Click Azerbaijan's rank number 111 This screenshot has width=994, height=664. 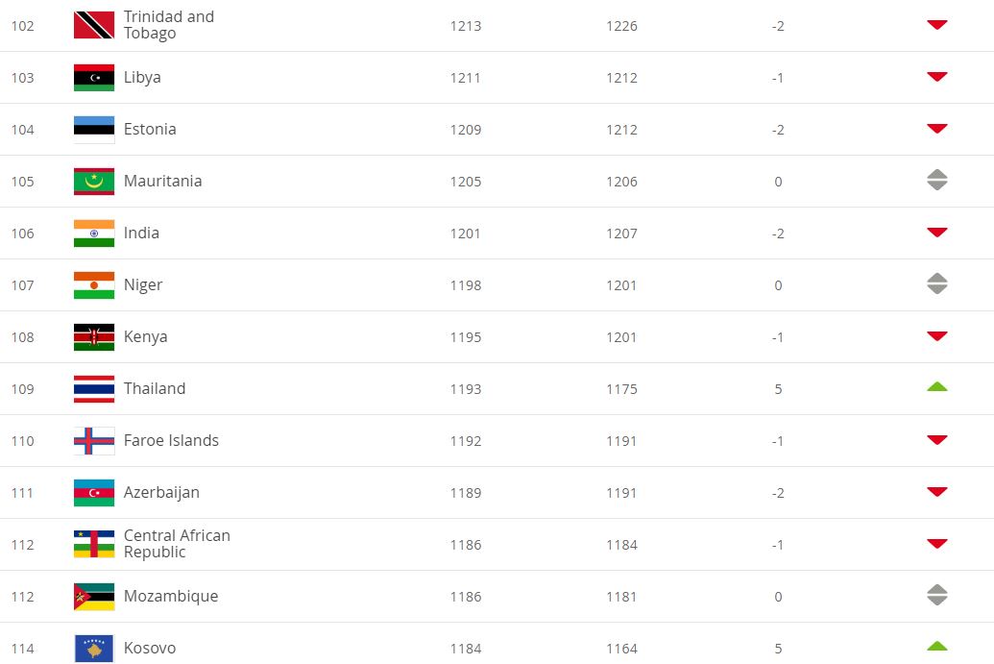pyautogui.click(x=22, y=493)
